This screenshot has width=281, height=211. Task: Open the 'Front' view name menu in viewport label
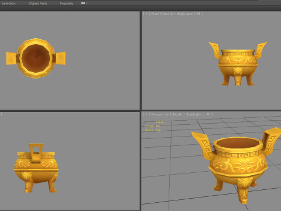(155, 13)
